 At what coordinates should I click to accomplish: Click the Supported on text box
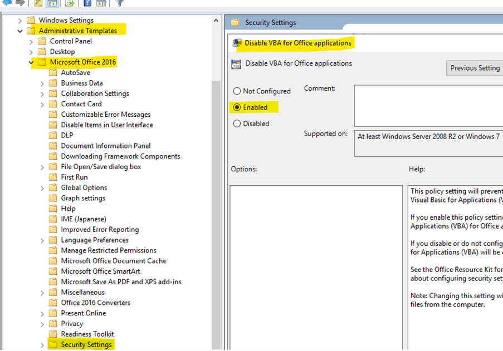point(428,144)
